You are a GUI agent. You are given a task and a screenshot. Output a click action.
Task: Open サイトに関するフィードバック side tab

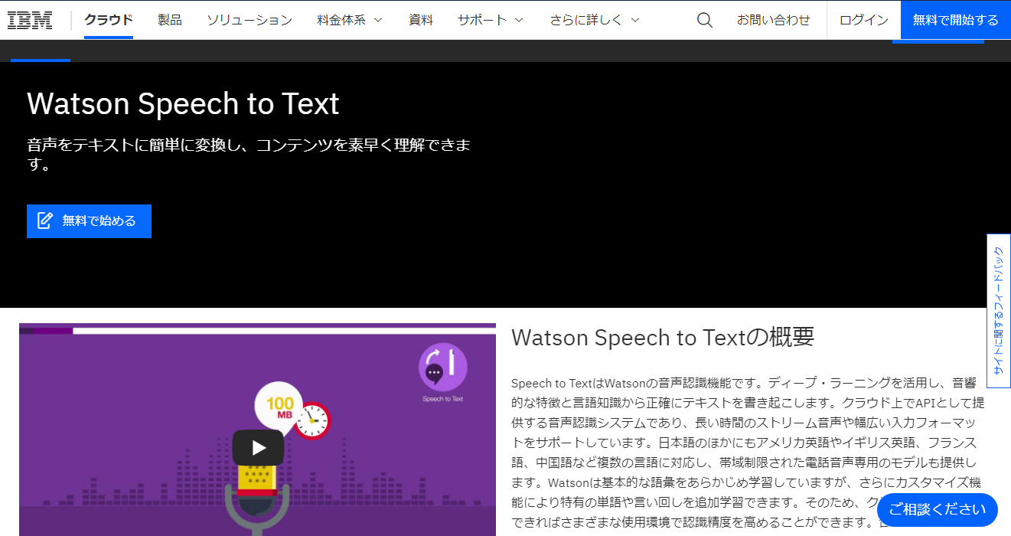998,311
